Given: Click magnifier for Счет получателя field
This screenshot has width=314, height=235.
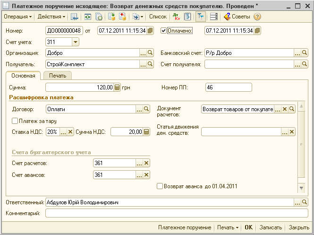Looking at the screenshot, I should [x=305, y=64].
